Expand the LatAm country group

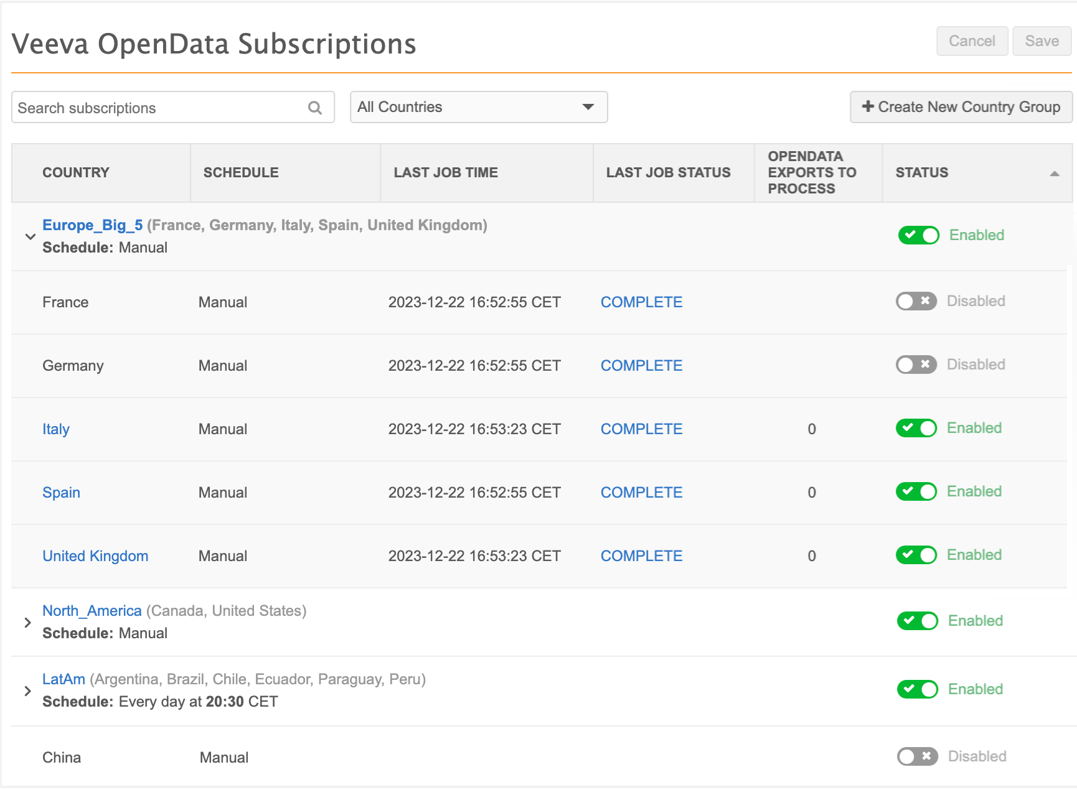pos(27,691)
